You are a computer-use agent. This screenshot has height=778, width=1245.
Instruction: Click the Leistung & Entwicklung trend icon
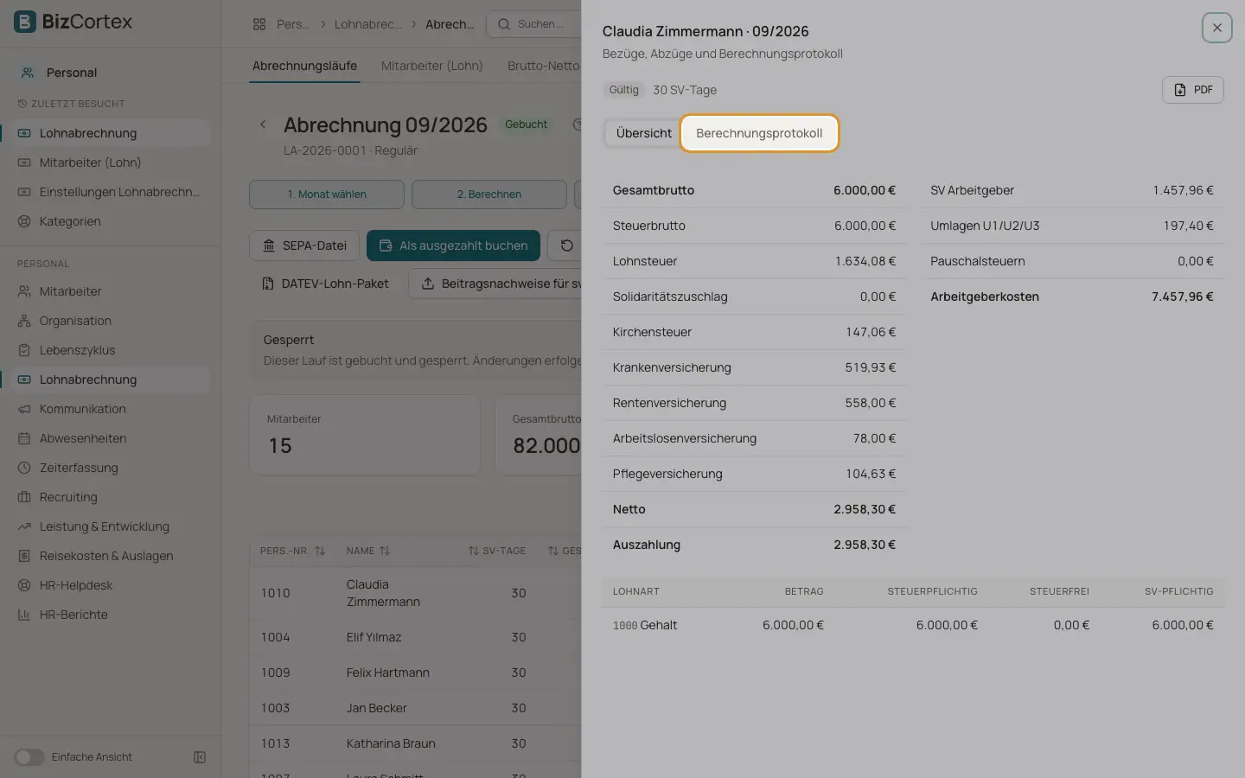click(24, 526)
